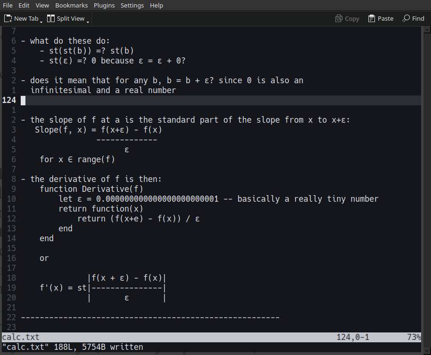The image size is (431, 355).
Task: Click the block cursor on line 124
Action: coord(23,101)
